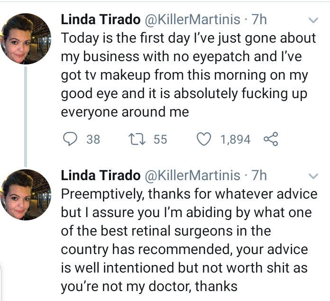
Task: Like the first tweet with heart icon
Action: click(204, 139)
